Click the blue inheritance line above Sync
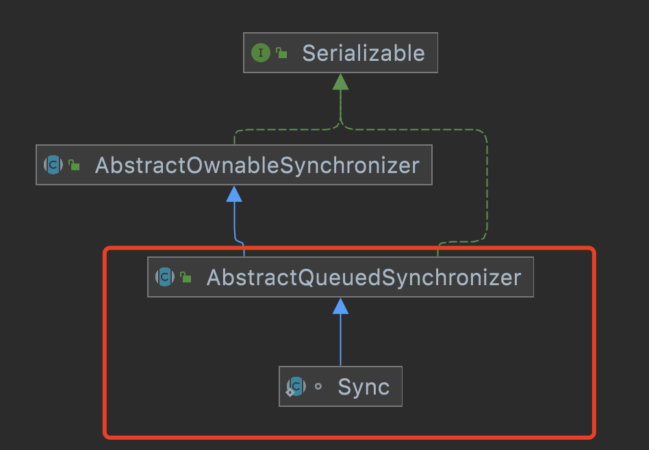 coord(341,340)
